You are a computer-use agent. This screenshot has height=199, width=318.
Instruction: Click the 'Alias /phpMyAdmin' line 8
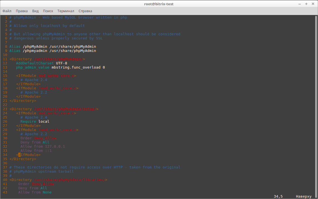coord(53,47)
